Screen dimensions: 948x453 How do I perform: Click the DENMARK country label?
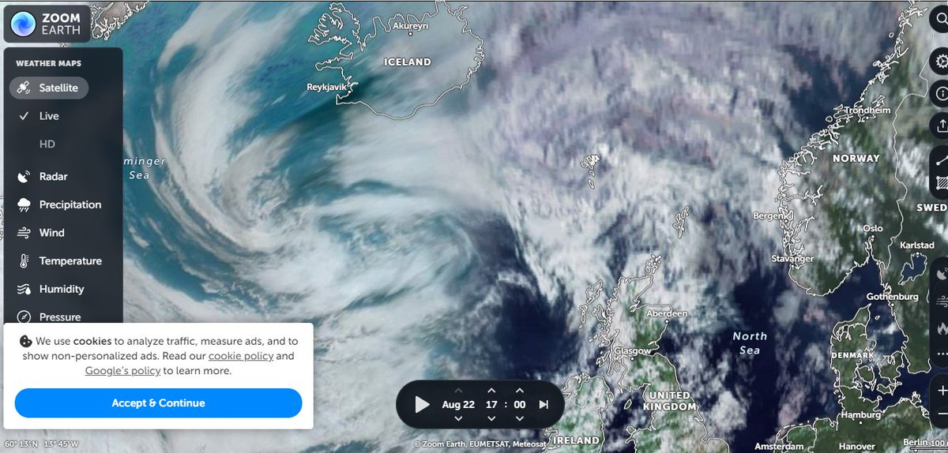tap(852, 356)
